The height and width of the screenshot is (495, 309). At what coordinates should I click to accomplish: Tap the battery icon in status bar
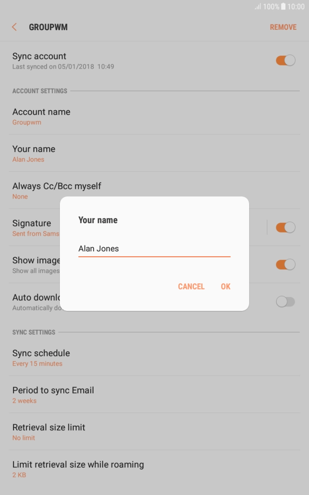pos(283,7)
